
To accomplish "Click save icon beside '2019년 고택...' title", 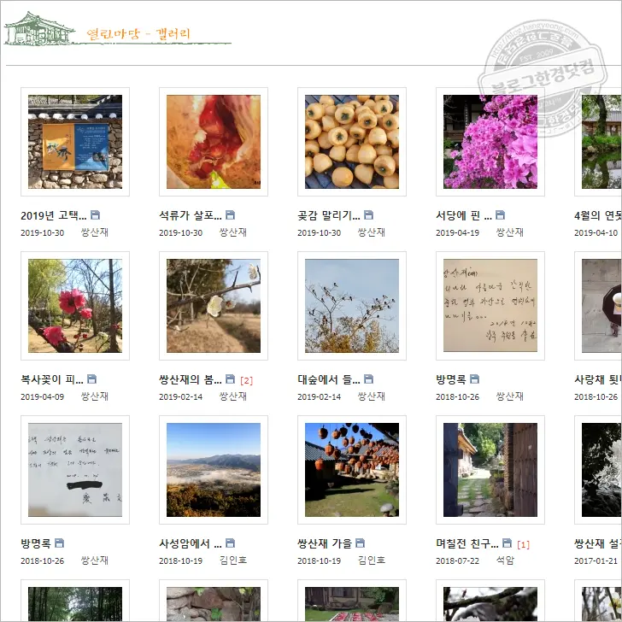I will 95,215.
